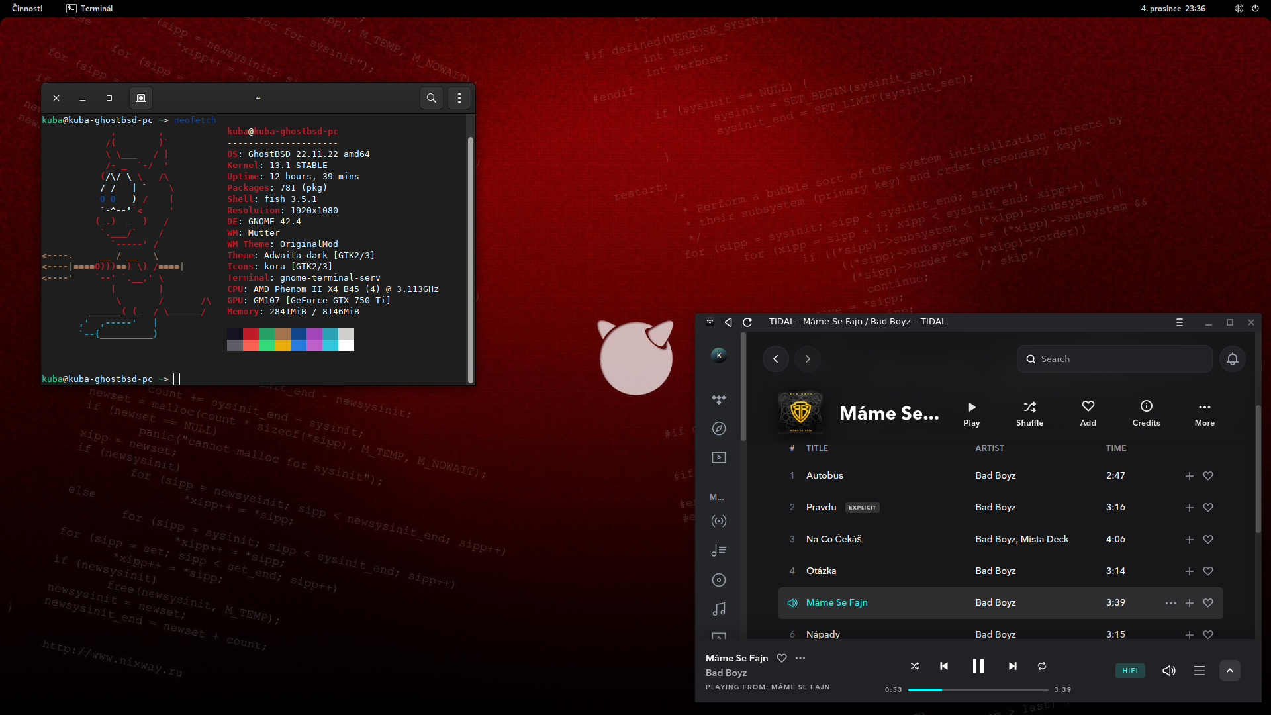1271x715 pixels.
Task: Click the terminal vertical scrollbar
Action: 471,260
